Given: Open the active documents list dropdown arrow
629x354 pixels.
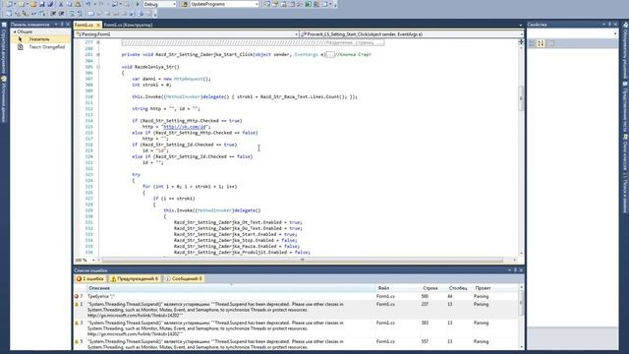Looking at the screenshot, I should pyautogui.click(x=520, y=25).
